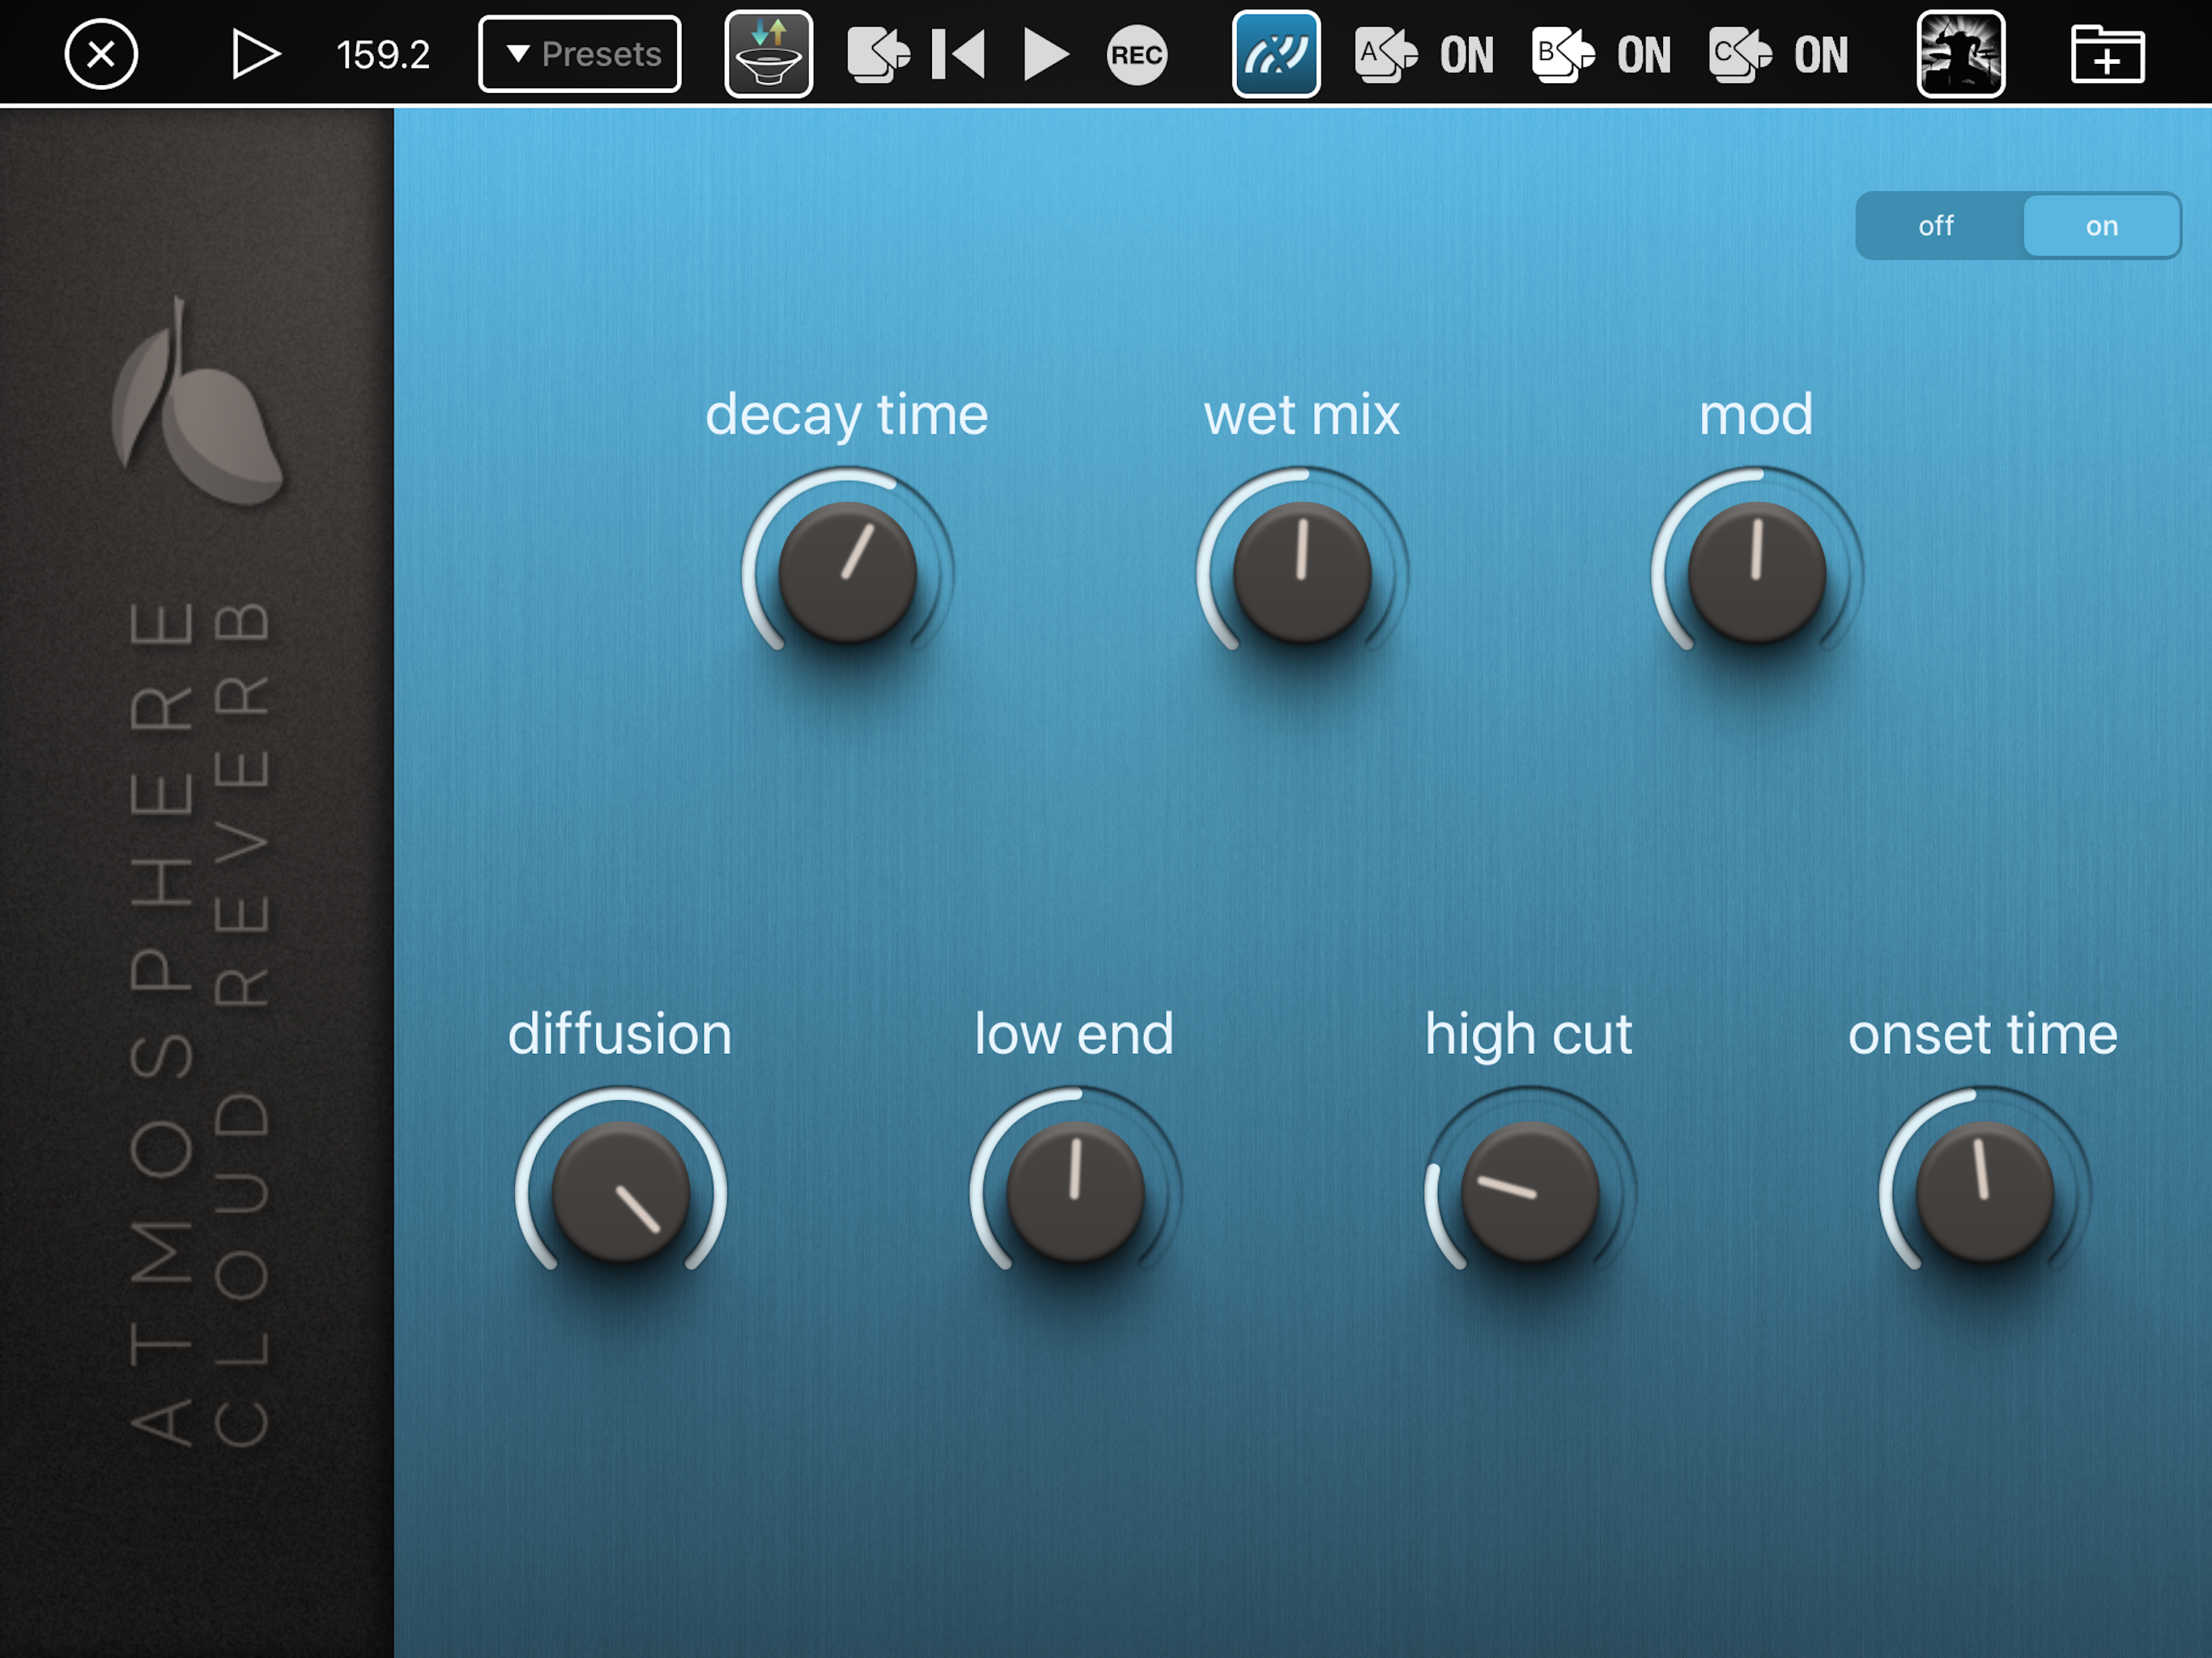
Task: Open the Presets dropdown
Action: [580, 54]
